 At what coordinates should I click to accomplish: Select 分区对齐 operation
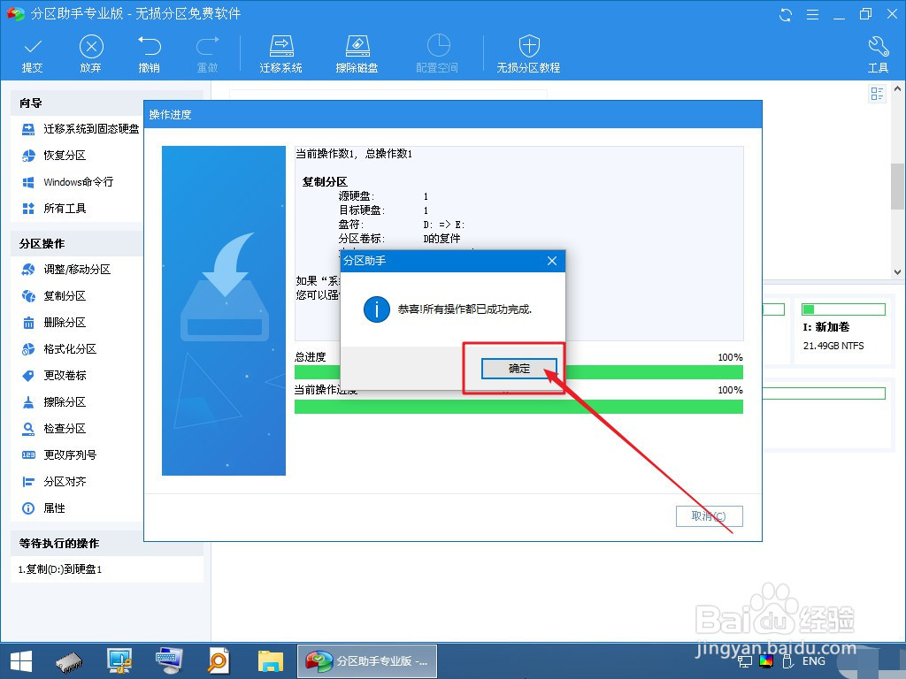click(54, 482)
